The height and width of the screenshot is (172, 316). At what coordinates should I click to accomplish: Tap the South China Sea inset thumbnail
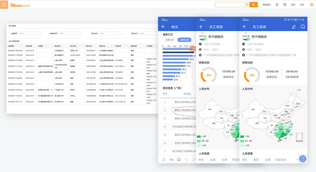coord(299,137)
